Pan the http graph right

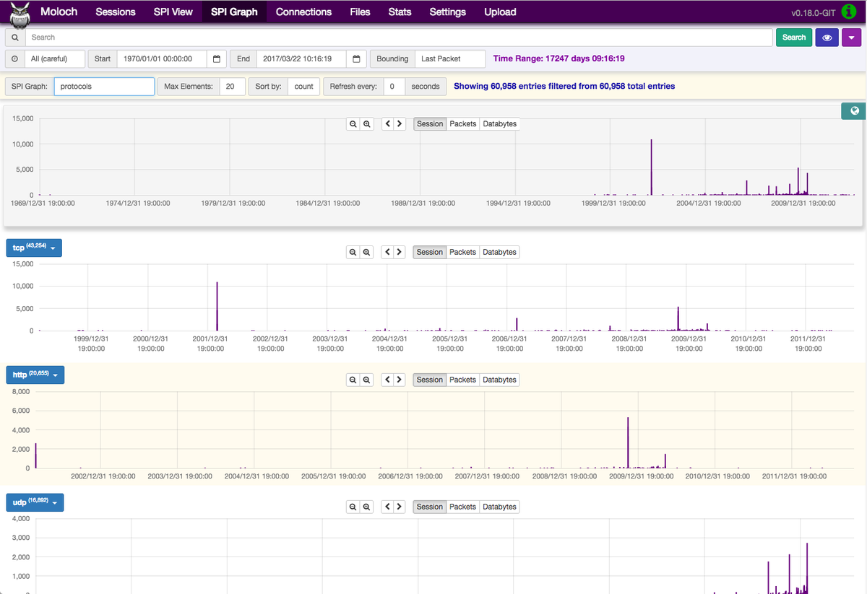coord(399,380)
